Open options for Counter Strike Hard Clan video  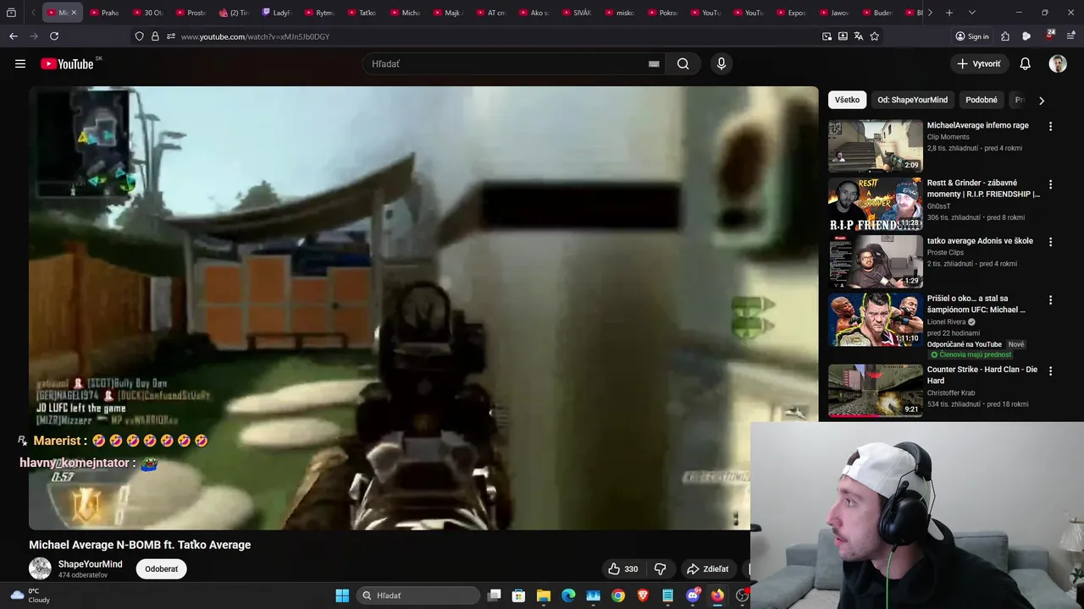[1051, 370]
